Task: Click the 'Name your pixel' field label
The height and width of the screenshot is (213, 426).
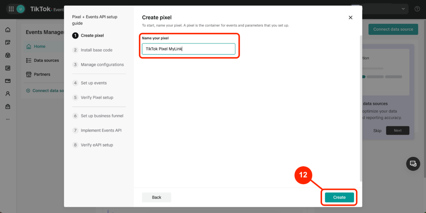Action: pos(155,38)
